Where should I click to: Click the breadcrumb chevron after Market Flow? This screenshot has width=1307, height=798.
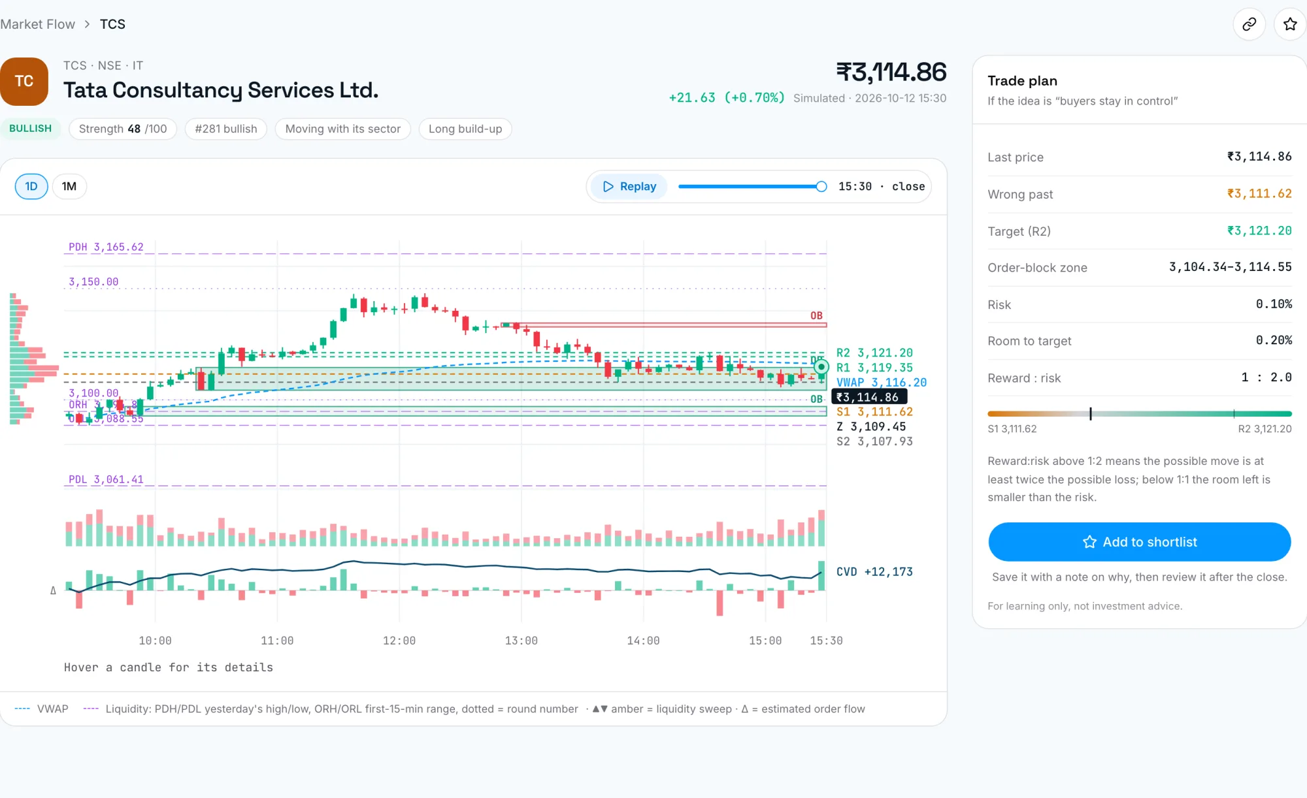coord(87,24)
